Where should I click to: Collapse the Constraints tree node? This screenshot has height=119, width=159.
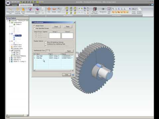coord(10,50)
